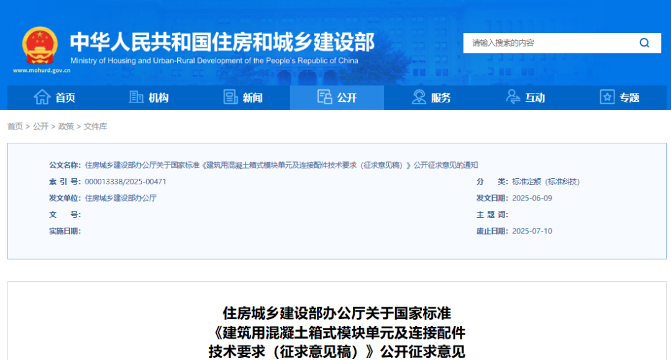Click the heading line 技术要求（征求意见稿）》公开征求意见

(337, 351)
